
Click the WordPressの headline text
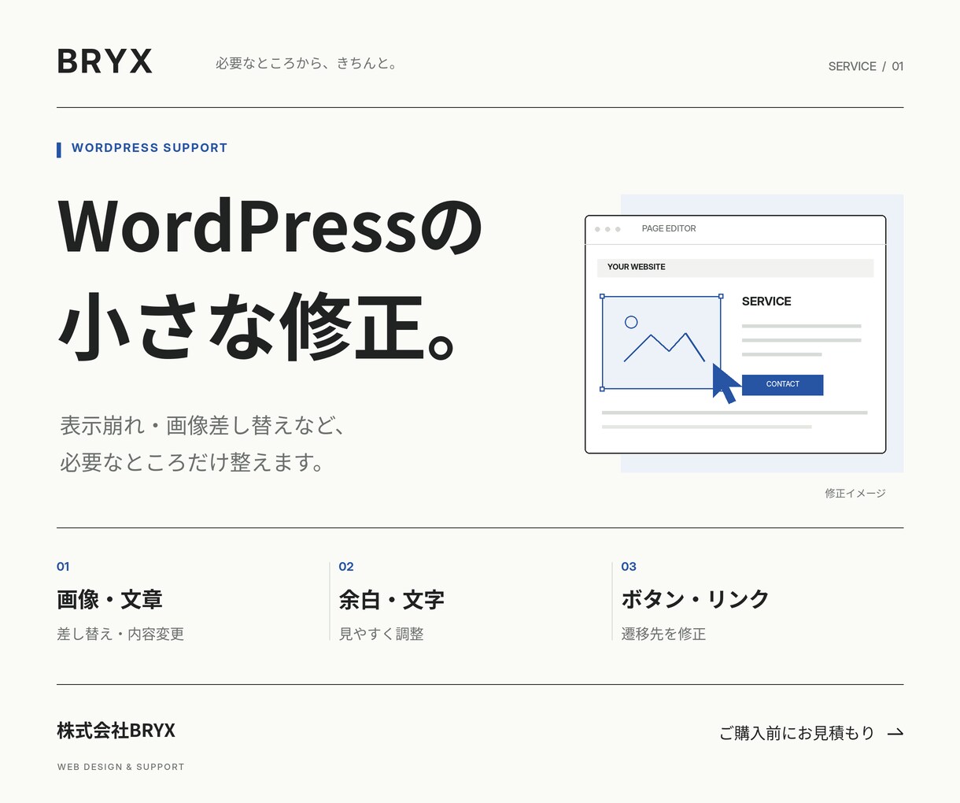coord(270,227)
